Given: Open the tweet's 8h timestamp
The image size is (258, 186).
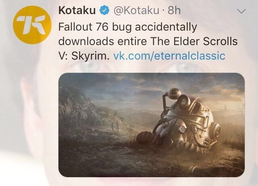Looking at the screenshot, I should click(174, 10).
